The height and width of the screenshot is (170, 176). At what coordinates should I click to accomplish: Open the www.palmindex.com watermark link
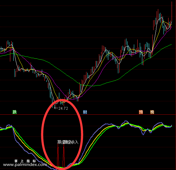25,165
